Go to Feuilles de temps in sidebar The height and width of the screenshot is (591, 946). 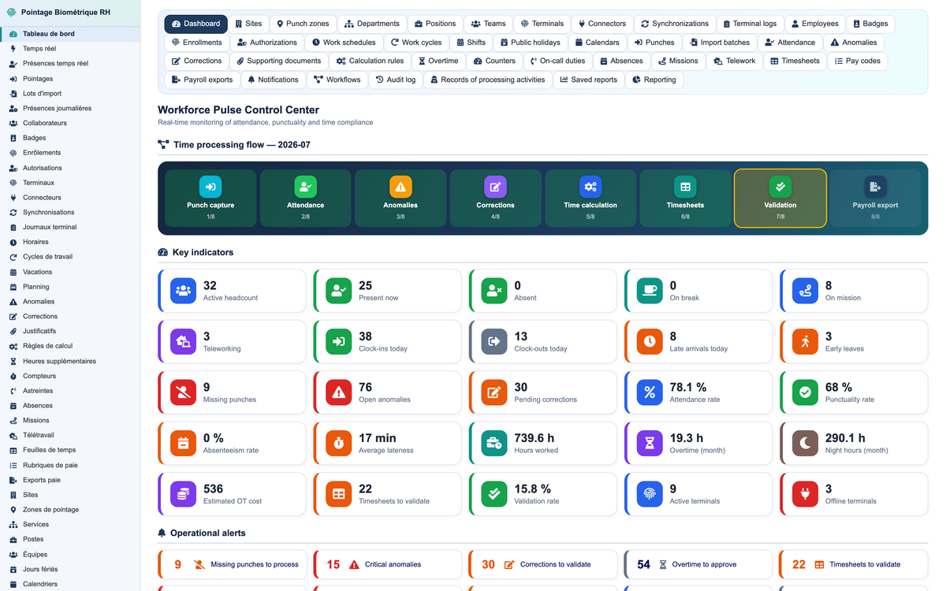point(70,450)
